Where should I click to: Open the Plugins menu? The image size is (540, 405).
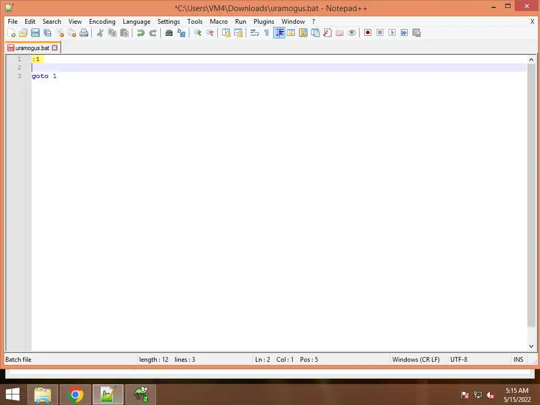coord(264,21)
